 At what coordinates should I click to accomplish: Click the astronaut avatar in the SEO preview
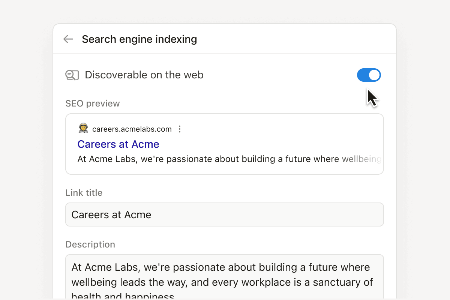[83, 128]
